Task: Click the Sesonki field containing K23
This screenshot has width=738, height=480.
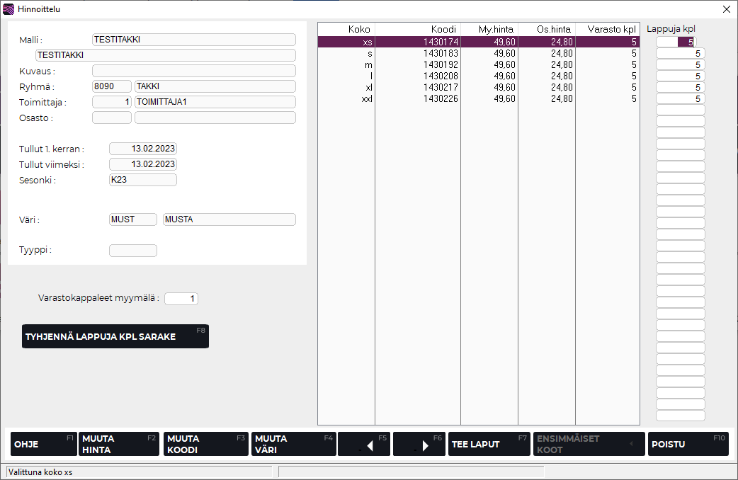Action: pos(142,180)
